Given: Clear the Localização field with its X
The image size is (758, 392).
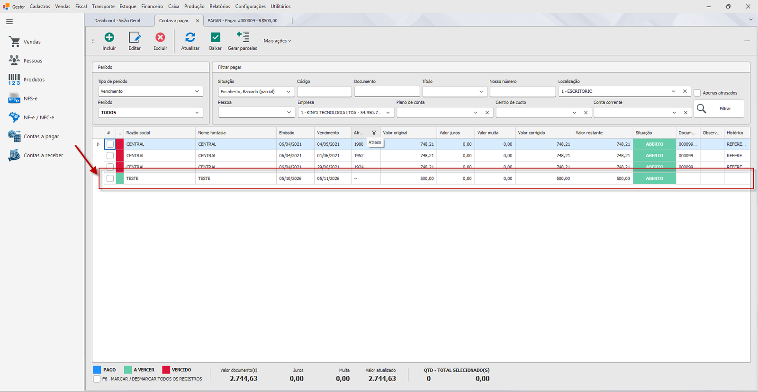Looking at the screenshot, I should point(685,91).
